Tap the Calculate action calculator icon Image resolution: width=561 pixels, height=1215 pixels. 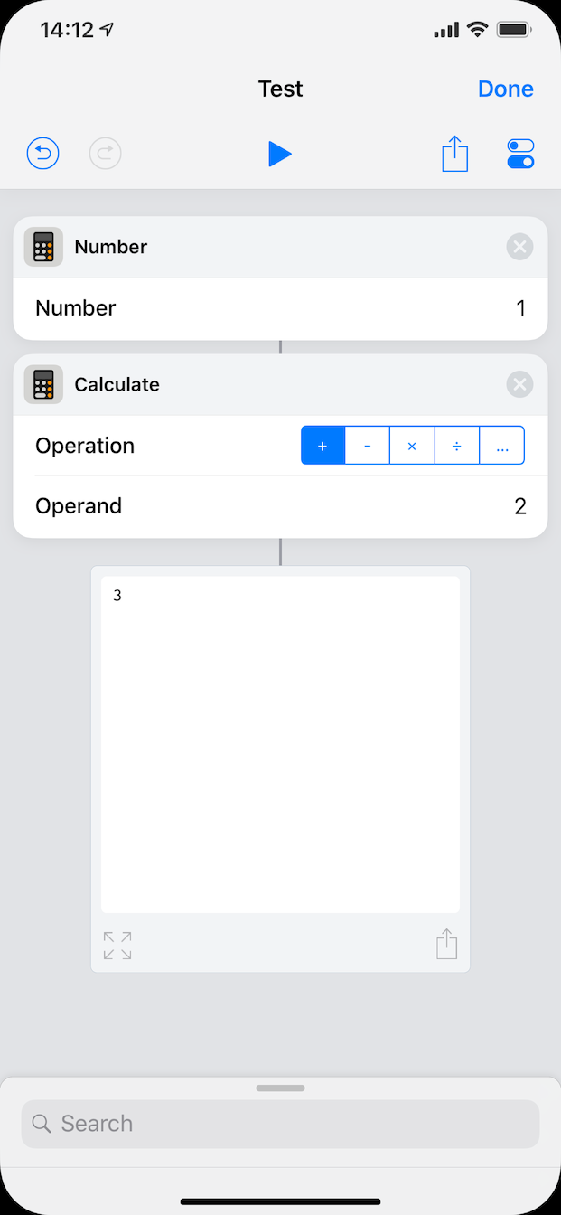43,384
